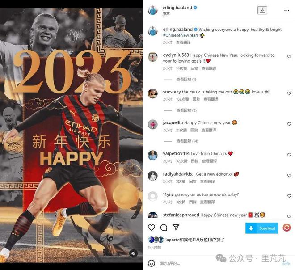Click See translation under the post caption
The width and height of the screenshot is (295, 270).
click(x=183, y=42)
